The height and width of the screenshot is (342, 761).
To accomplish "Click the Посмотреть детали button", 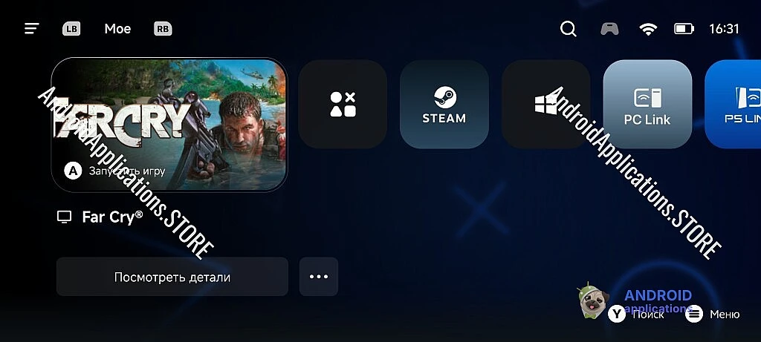I will point(172,277).
